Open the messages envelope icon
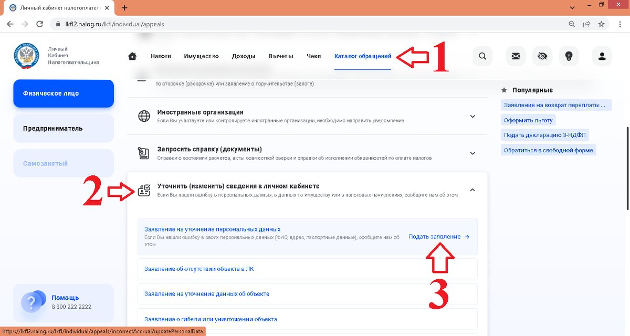The height and width of the screenshot is (336, 630). (x=516, y=56)
